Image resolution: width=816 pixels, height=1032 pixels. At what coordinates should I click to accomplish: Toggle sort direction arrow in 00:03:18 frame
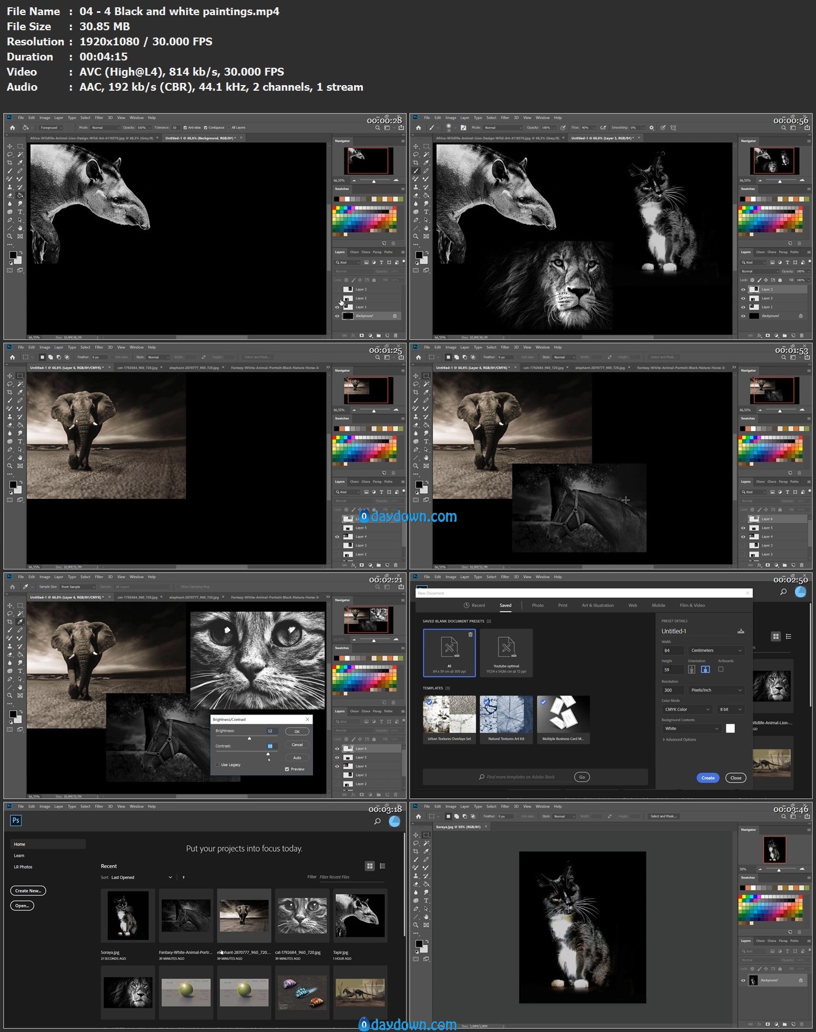pyautogui.click(x=183, y=877)
